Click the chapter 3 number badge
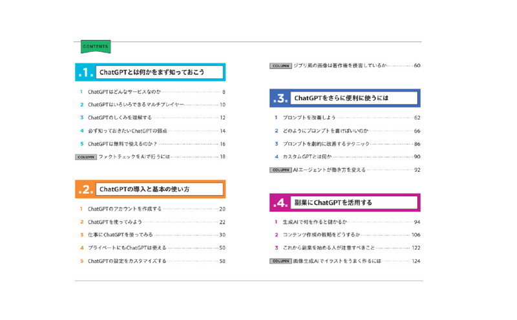 point(280,98)
